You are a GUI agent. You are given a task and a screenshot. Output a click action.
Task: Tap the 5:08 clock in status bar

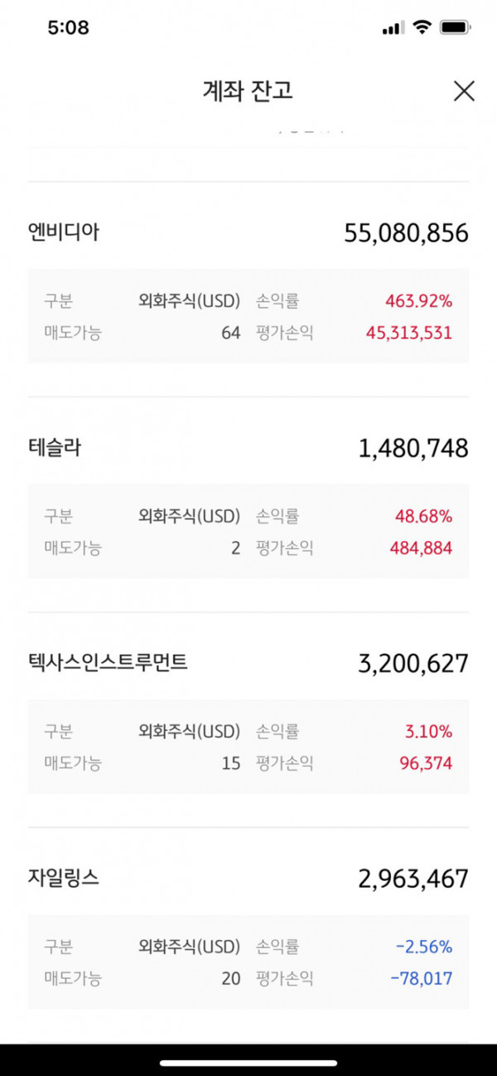point(68,27)
